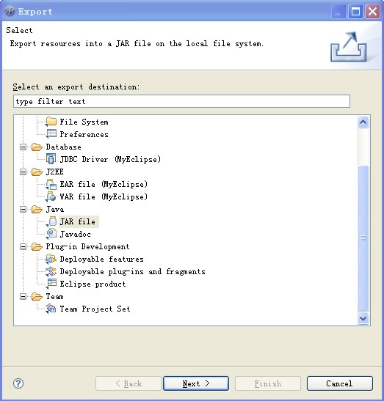Click the Deployable features icon
Screen dimensions: 384x401
pyautogui.click(x=51, y=259)
